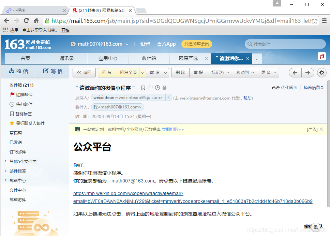Open 更多 dropdown
The height and width of the screenshot is (236, 330).
[x=268, y=73]
